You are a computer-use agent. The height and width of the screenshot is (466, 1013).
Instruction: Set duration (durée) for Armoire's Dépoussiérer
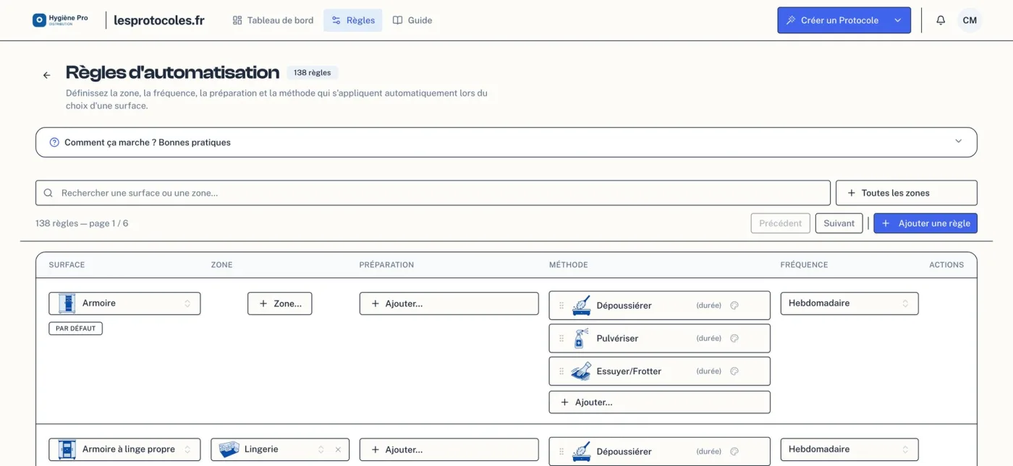pos(709,306)
